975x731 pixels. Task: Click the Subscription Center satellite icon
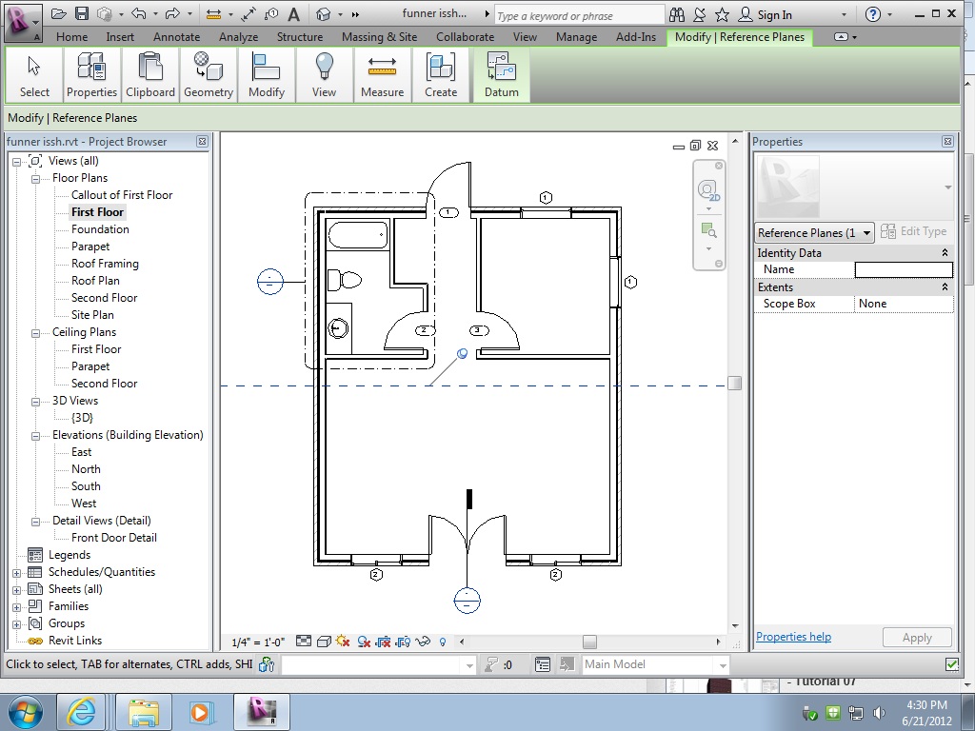click(x=700, y=14)
